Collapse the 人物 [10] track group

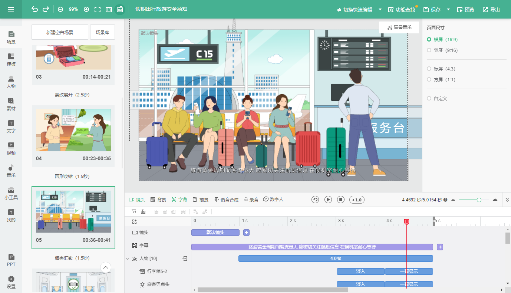[x=128, y=259]
